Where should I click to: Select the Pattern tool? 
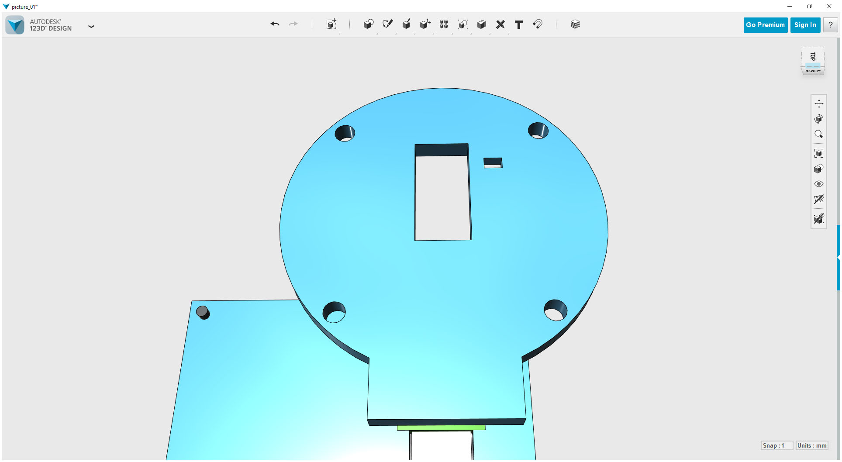point(444,24)
